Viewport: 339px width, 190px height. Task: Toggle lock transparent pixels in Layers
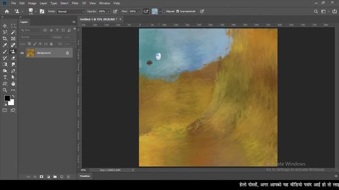pyautogui.click(x=29, y=44)
